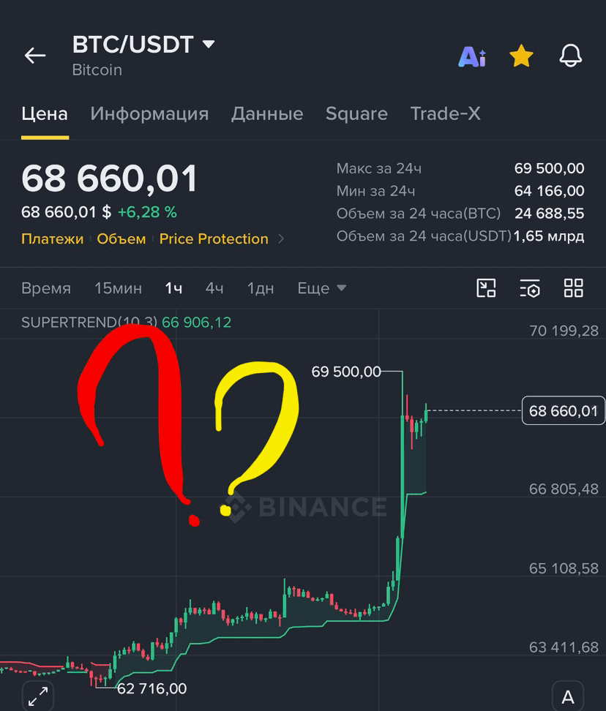This screenshot has height=711, width=606.
Task: Tap the large 68 660,01 price heading
Action: point(109,178)
